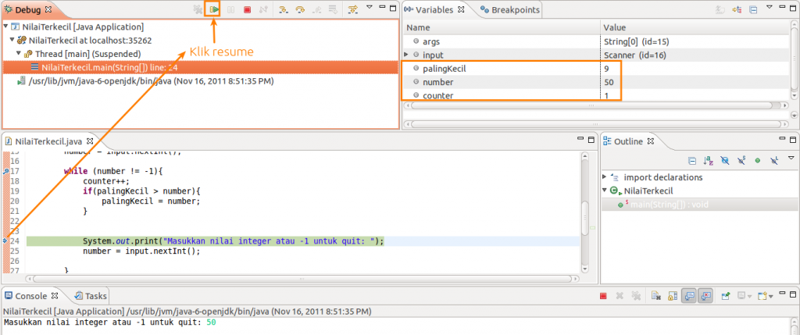Click the code line number = input.nextInt() on line 25
Viewport: 800px width, 335px height.
click(x=142, y=251)
